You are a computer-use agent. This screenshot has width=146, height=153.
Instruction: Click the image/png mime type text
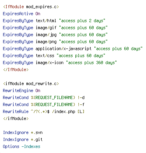point(46,42)
